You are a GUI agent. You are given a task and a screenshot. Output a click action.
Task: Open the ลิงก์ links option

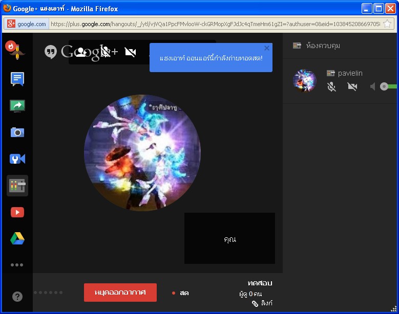pos(262,303)
